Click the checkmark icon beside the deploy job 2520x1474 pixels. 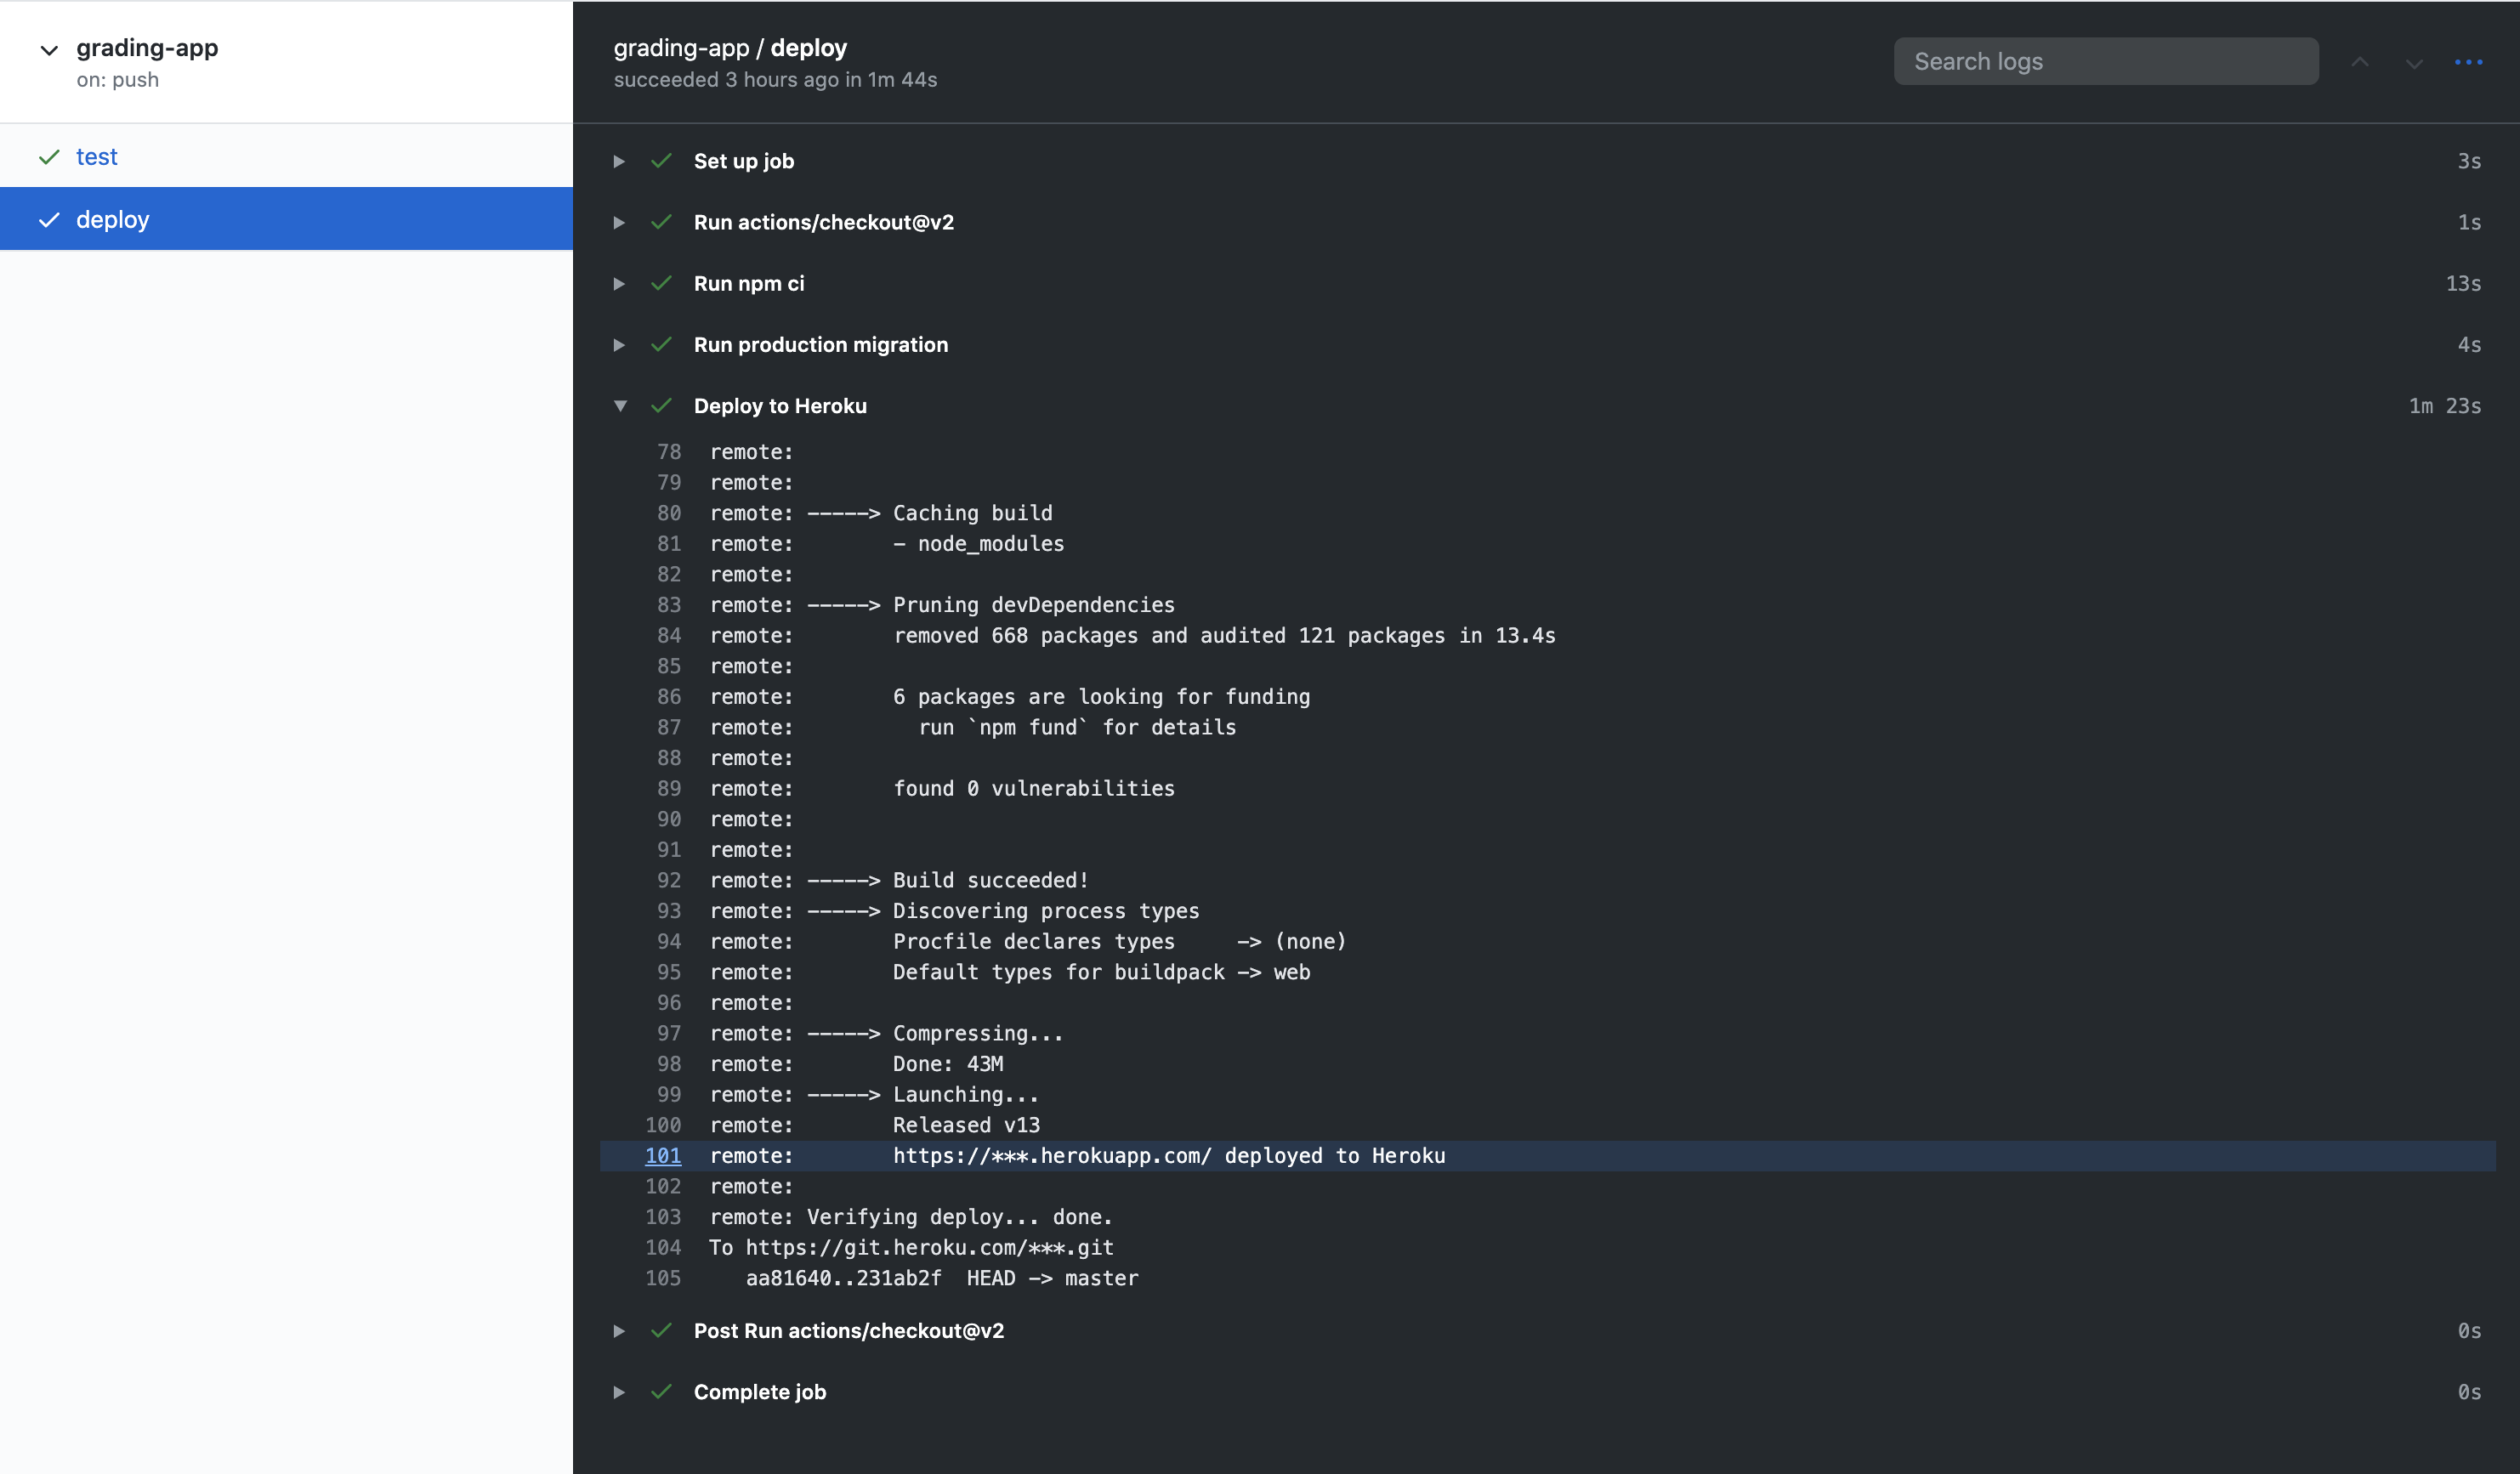[49, 220]
